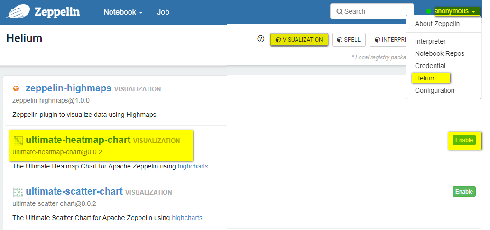Viewport: 490px width, 230px height.
Task: Open Interpreter settings from menu
Action: 430,41
